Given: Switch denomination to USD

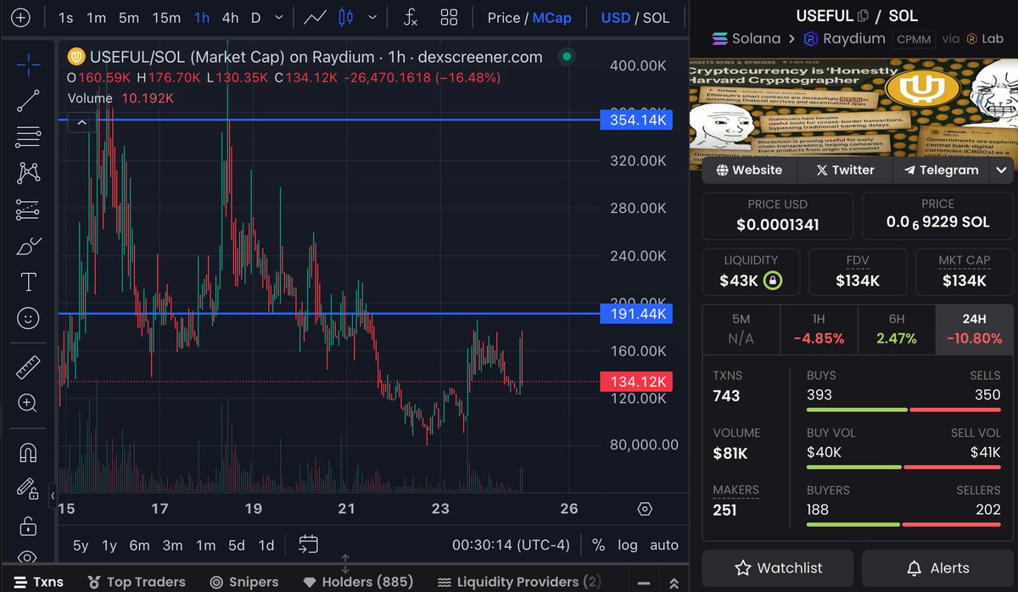Looking at the screenshot, I should [615, 18].
